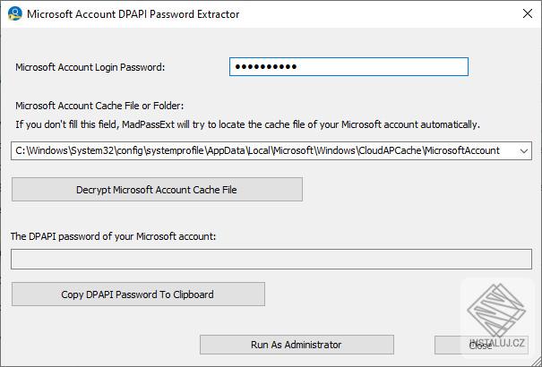
Task: Focus the Microsoft Account Login Password field
Action: (x=348, y=67)
